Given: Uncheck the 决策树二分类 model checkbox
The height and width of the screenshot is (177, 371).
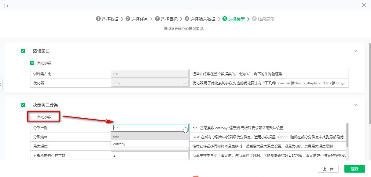Looking at the screenshot, I should point(23,105).
